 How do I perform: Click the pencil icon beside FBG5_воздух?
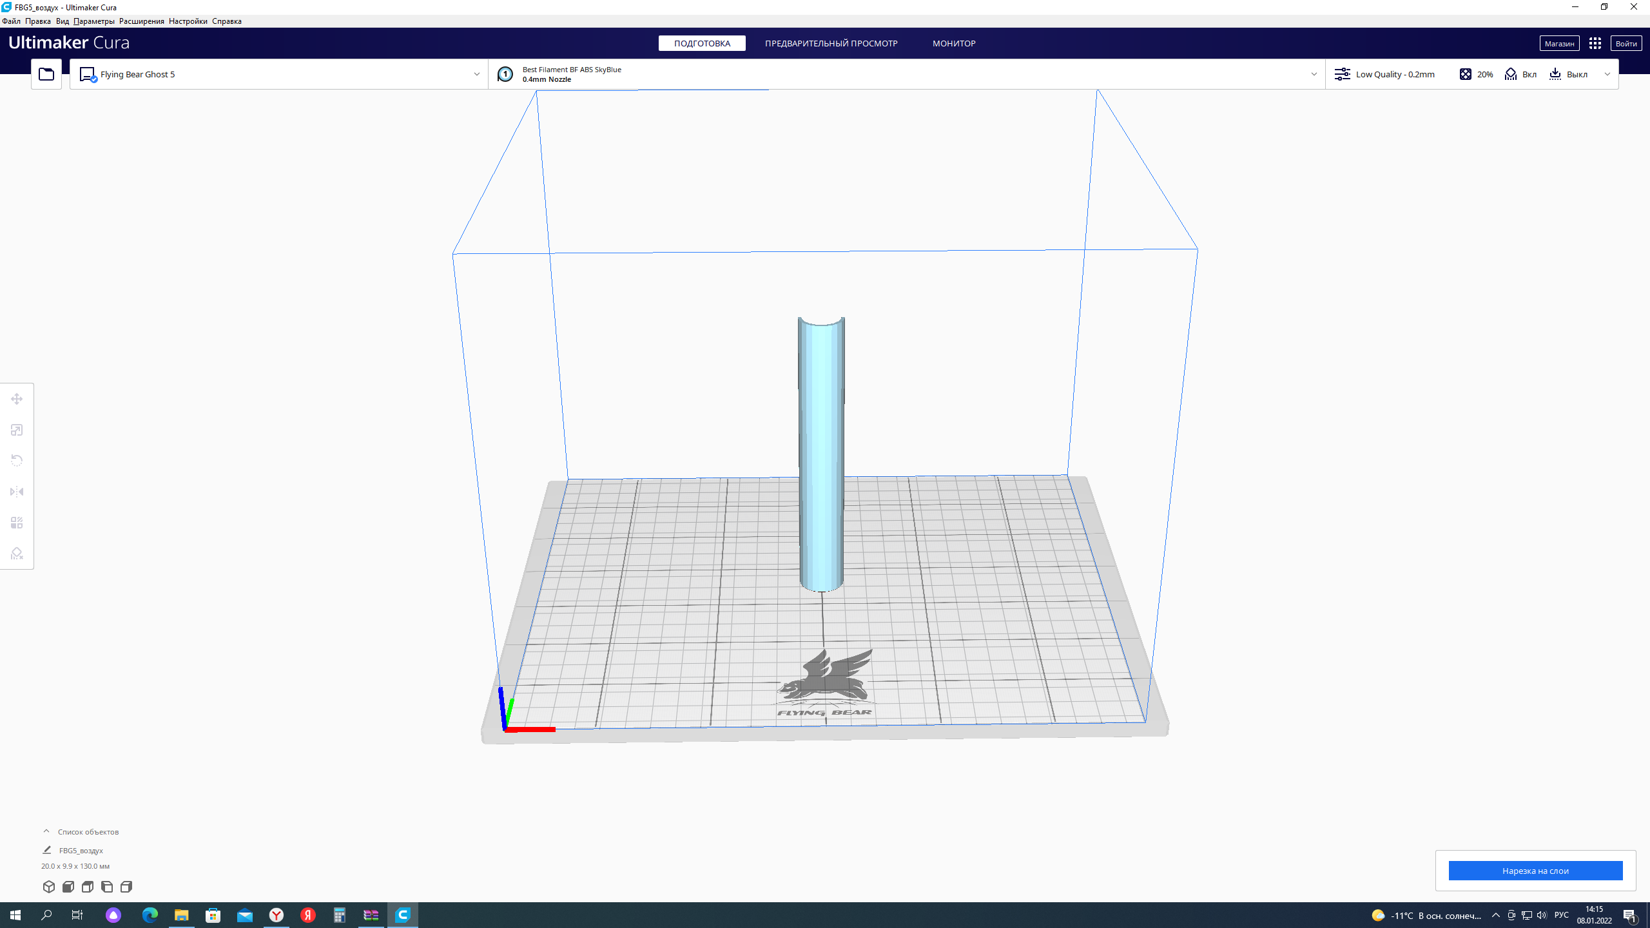click(x=47, y=850)
